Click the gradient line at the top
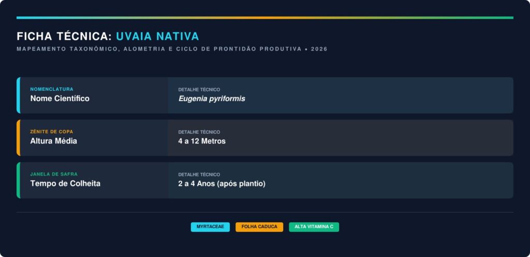This screenshot has height=257, width=530. click(265, 18)
